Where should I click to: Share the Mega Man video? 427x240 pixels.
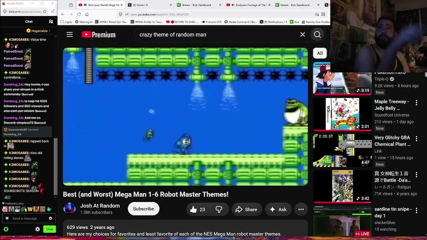click(247, 209)
